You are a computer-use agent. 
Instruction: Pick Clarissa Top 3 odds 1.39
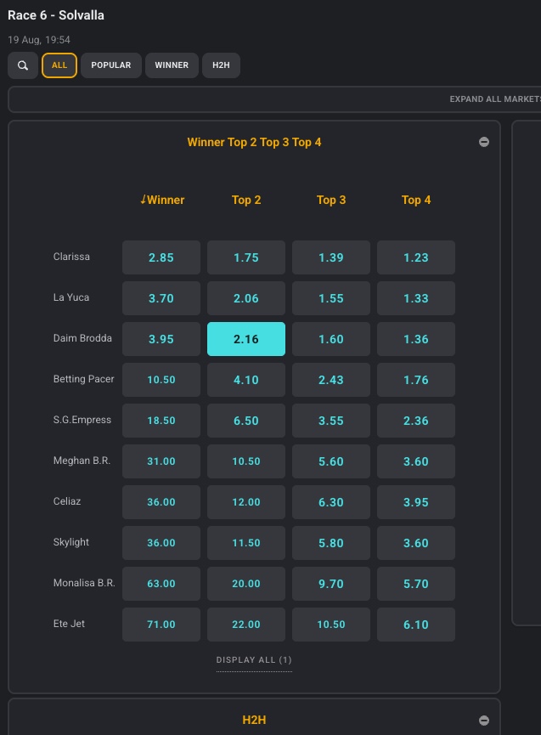point(331,257)
